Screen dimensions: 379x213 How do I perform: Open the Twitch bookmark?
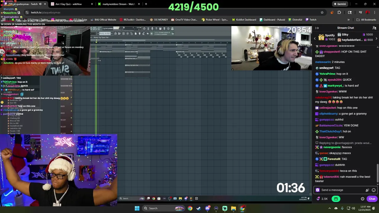pos(311,20)
